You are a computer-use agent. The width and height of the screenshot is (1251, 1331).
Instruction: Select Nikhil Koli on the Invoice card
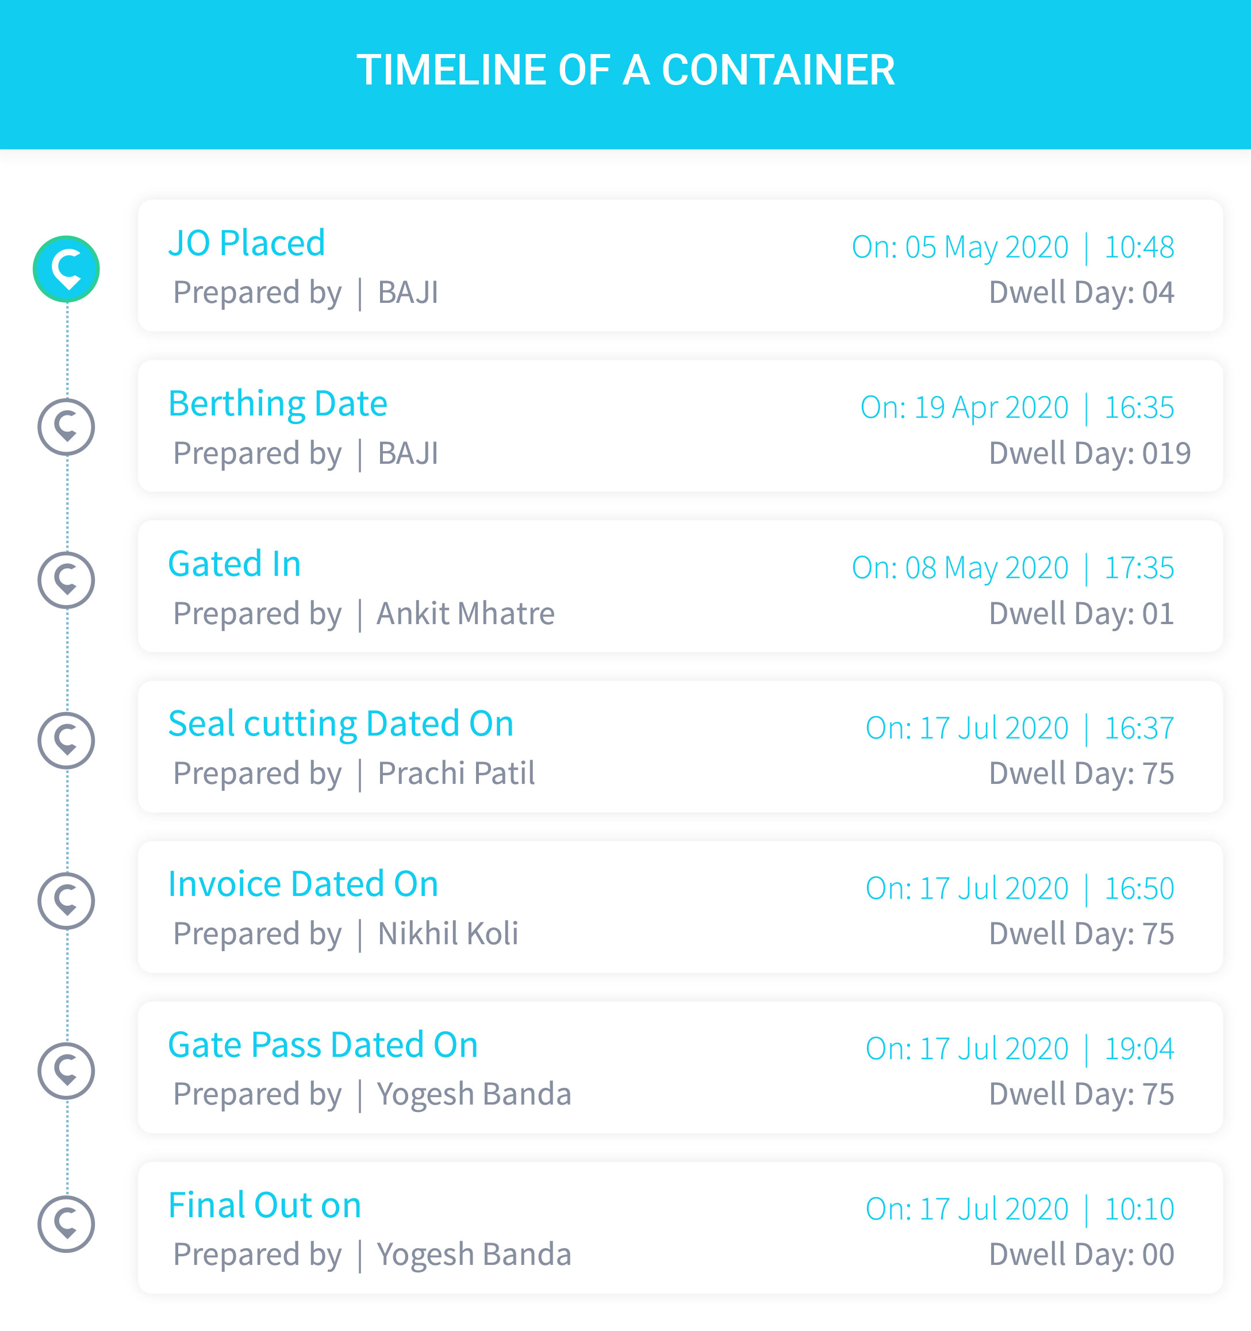tap(448, 933)
